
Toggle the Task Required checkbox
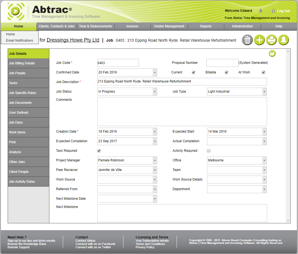(x=99, y=151)
